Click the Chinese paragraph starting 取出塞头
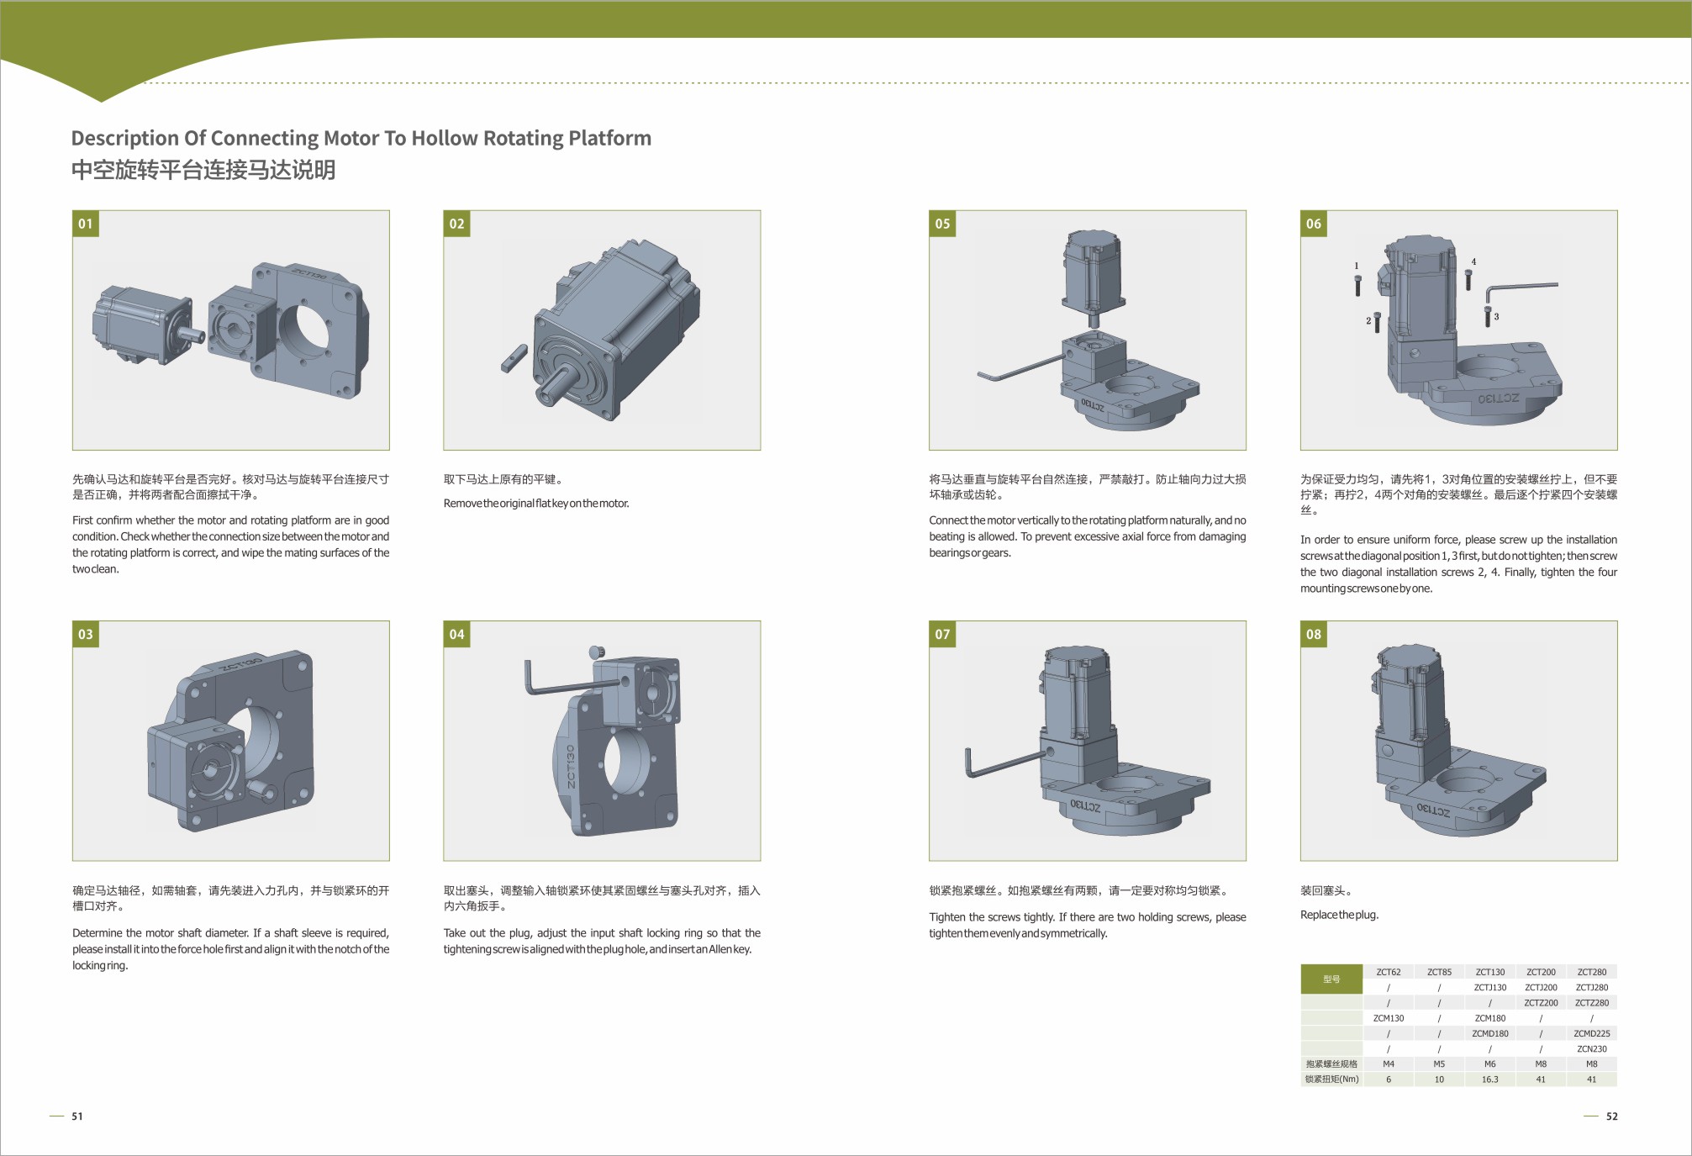 (x=602, y=898)
